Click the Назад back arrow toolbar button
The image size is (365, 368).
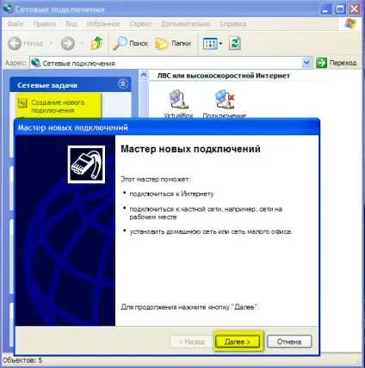point(25,43)
